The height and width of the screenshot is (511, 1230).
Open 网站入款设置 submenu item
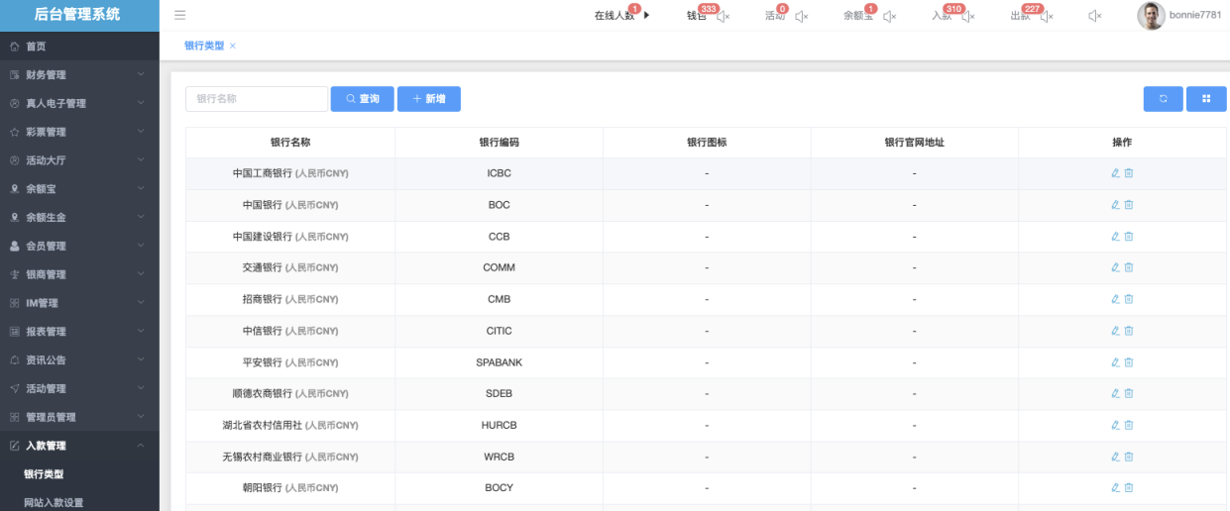pyautogui.click(x=55, y=502)
